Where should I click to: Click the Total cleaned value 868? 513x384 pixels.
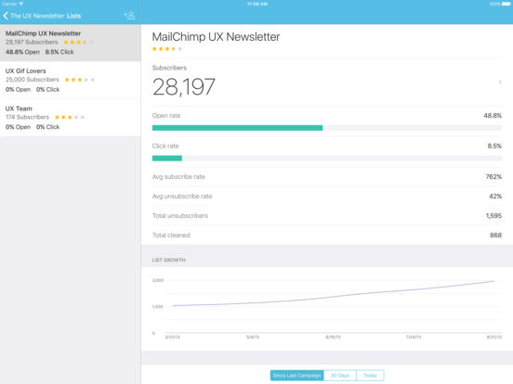pos(495,235)
